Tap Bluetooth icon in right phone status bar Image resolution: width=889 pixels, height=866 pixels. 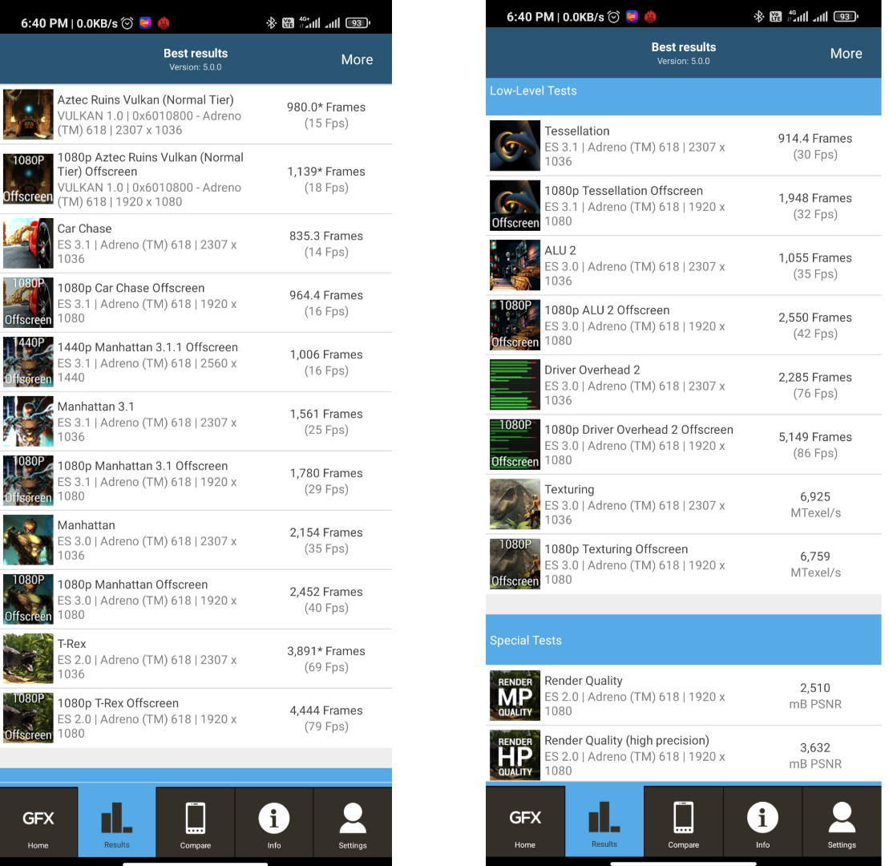[x=758, y=17]
